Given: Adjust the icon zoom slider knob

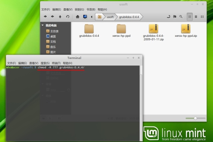Looking at the screenshot, I should click(x=195, y=118).
